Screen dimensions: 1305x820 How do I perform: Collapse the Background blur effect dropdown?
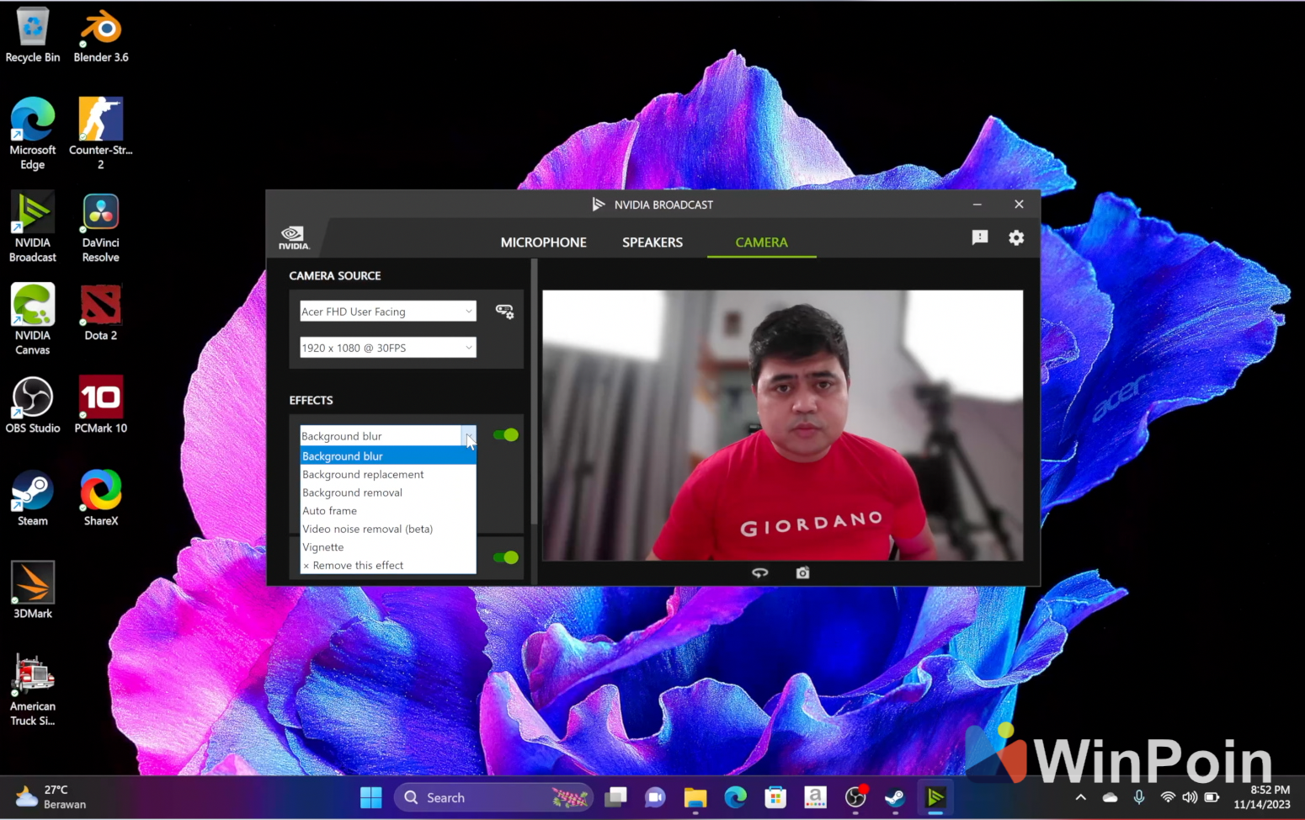(x=468, y=435)
